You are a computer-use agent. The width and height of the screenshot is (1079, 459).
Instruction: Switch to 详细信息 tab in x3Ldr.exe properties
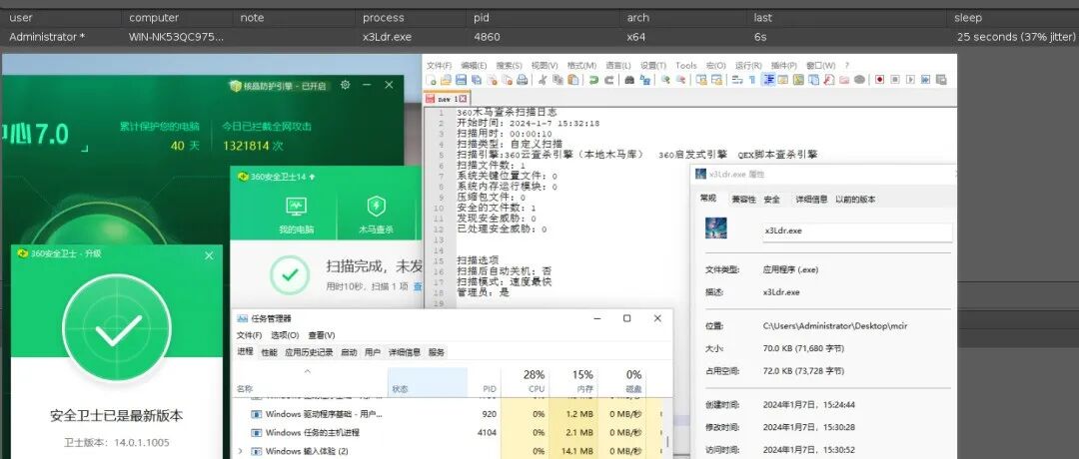click(x=811, y=200)
